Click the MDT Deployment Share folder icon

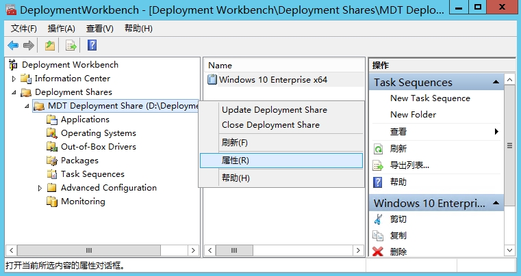pyautogui.click(x=39, y=106)
